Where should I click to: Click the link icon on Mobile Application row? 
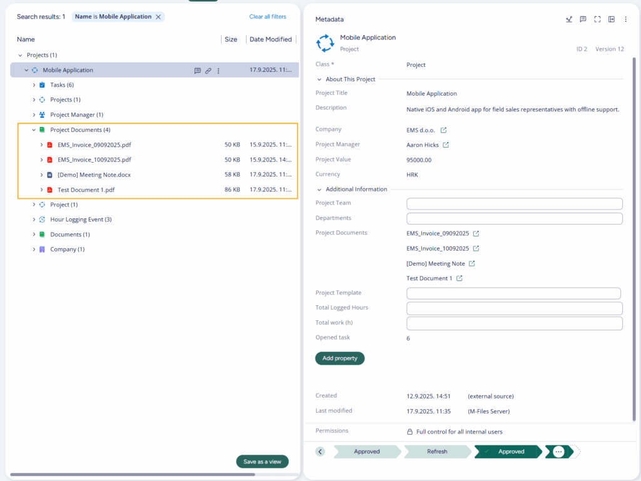pos(208,71)
